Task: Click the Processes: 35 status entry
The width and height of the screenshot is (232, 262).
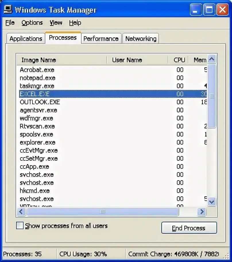Action: click(x=29, y=254)
